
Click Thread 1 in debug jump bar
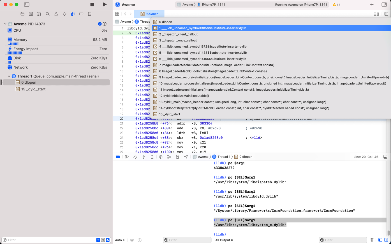click(221, 157)
